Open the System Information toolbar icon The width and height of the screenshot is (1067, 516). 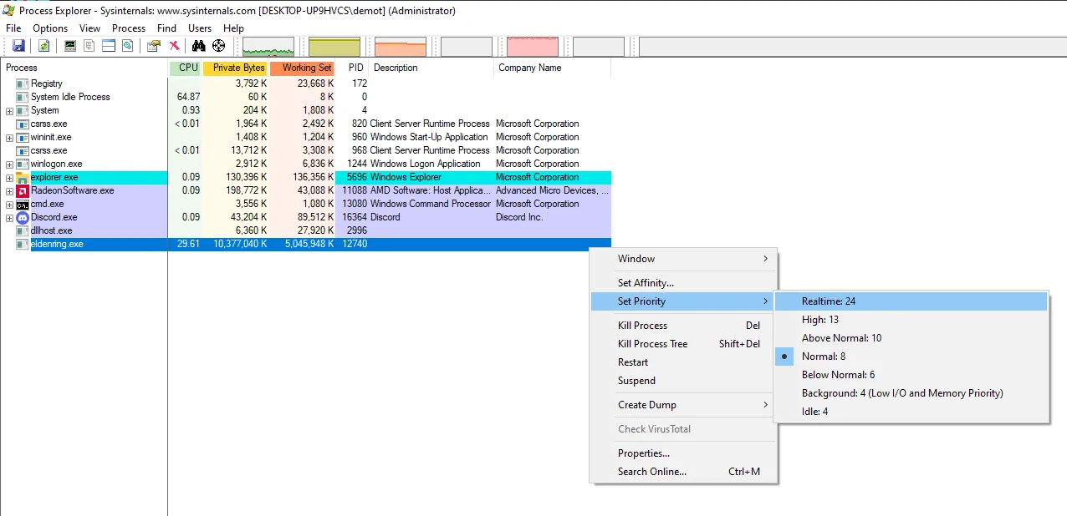click(x=70, y=46)
